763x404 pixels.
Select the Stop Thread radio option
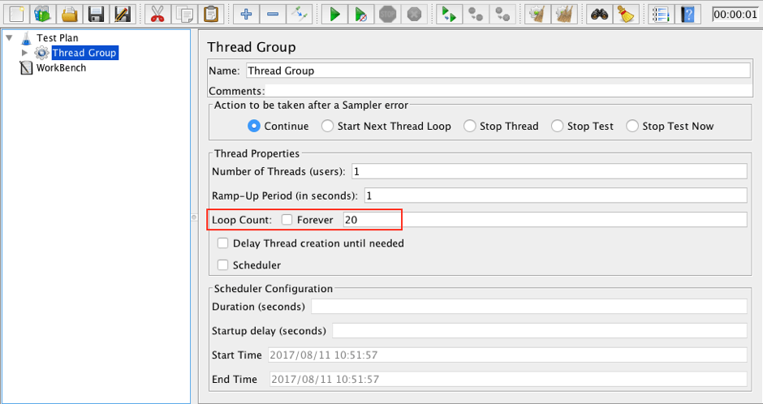coord(469,127)
